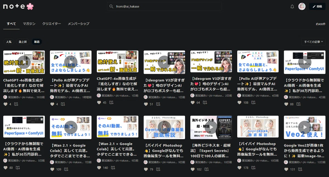This screenshot has width=329, height=177.
Task: Play the Gemini Photoshop video posted 9日前
Action: tap(164, 127)
